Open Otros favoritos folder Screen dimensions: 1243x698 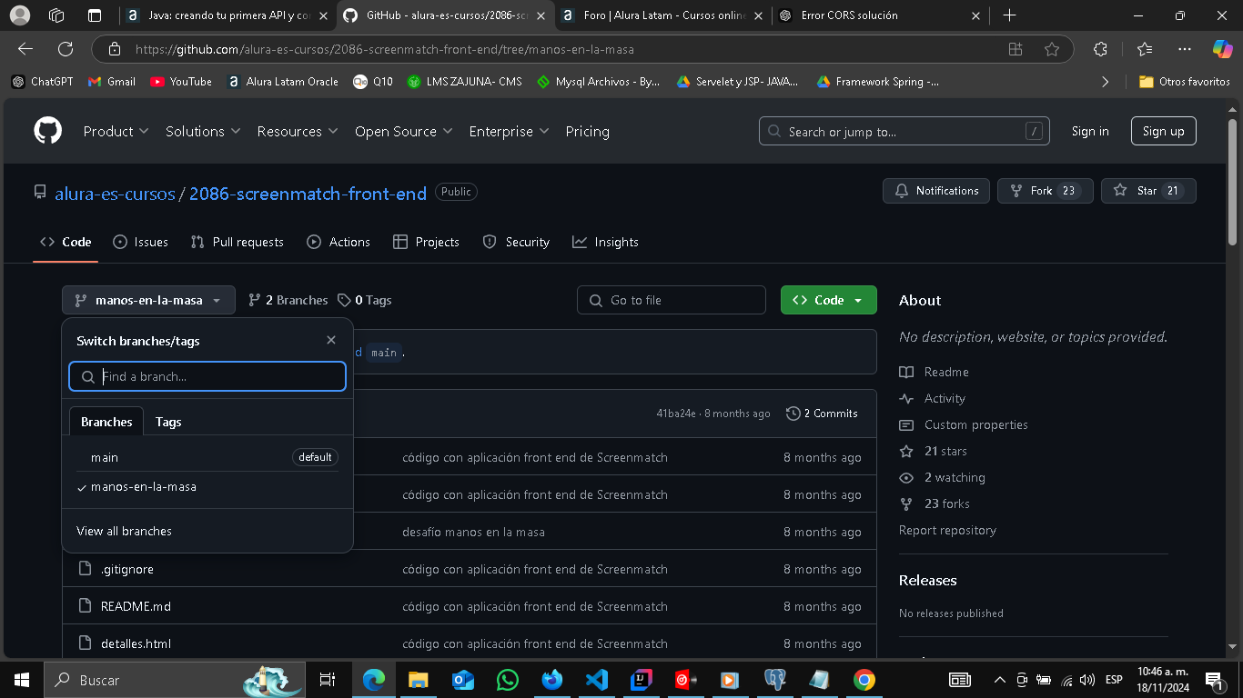[x=1185, y=82]
